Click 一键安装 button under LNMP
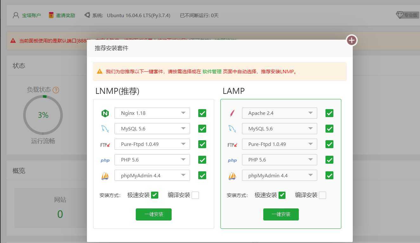 click(x=154, y=214)
